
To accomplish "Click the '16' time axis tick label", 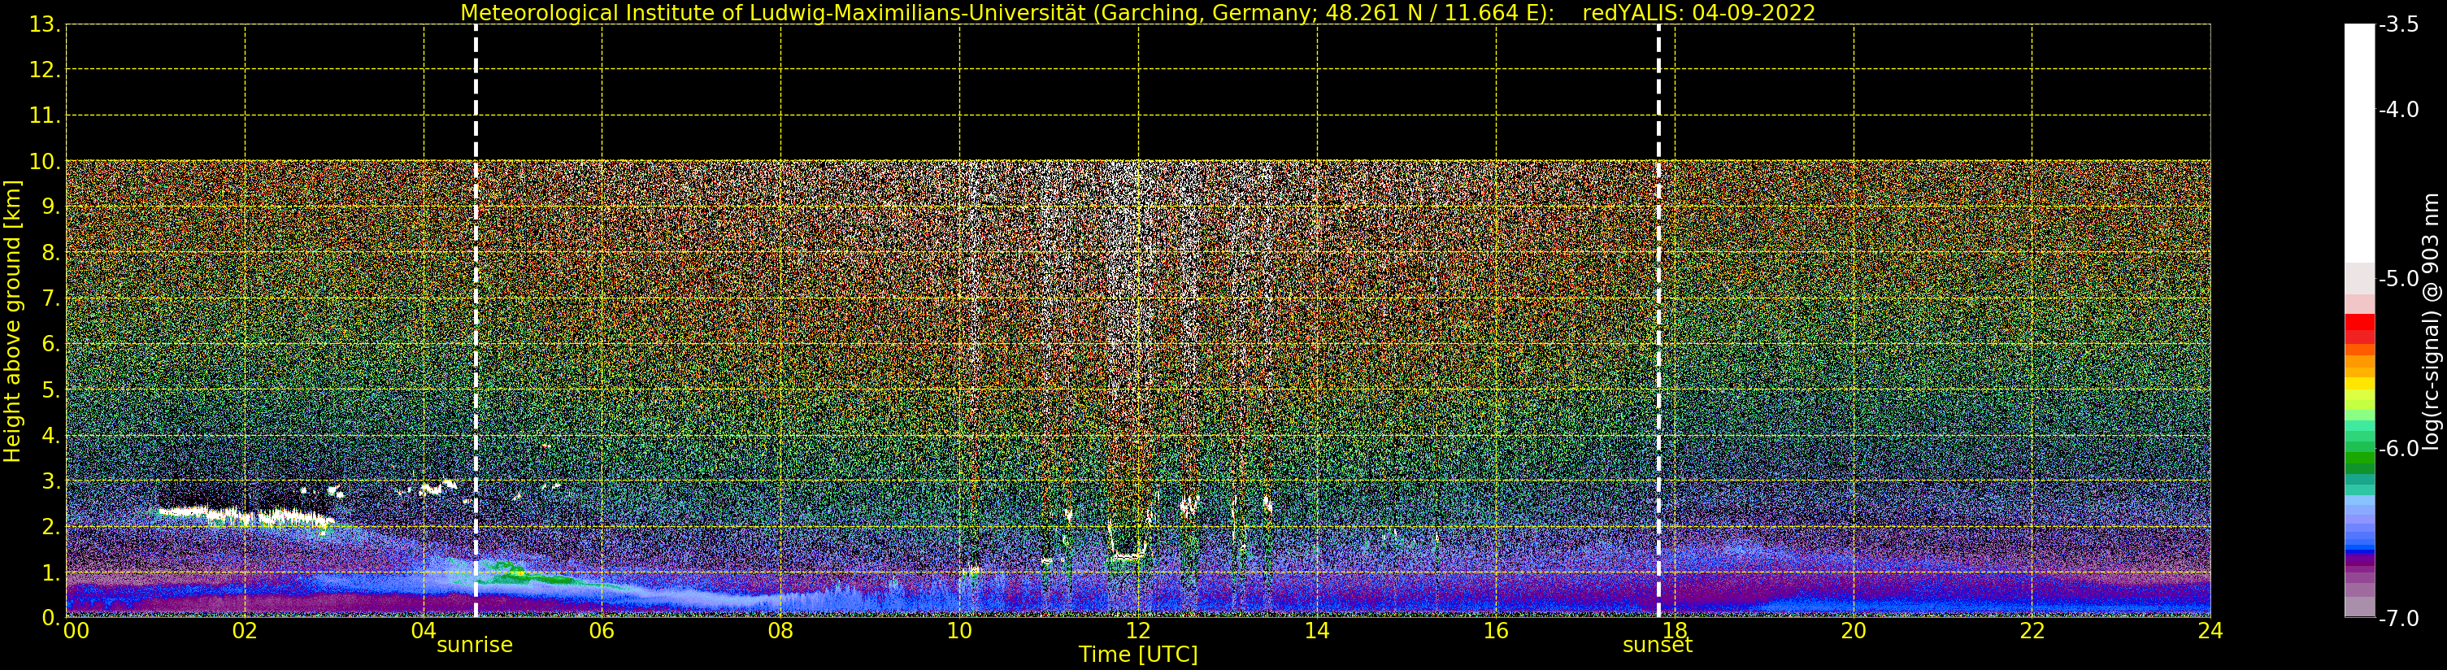I will (1496, 631).
